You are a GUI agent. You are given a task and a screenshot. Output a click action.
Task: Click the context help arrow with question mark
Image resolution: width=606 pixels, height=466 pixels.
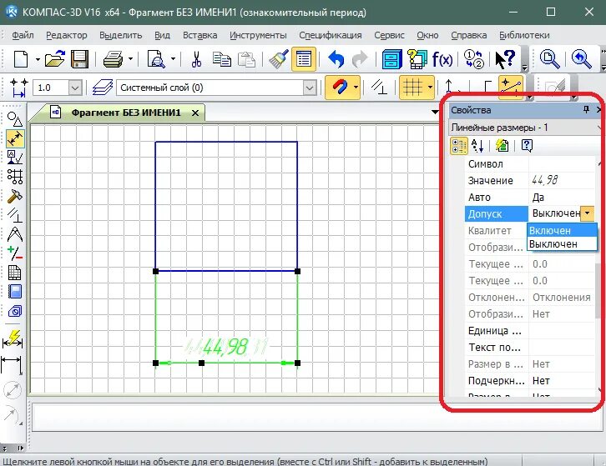pos(505,59)
